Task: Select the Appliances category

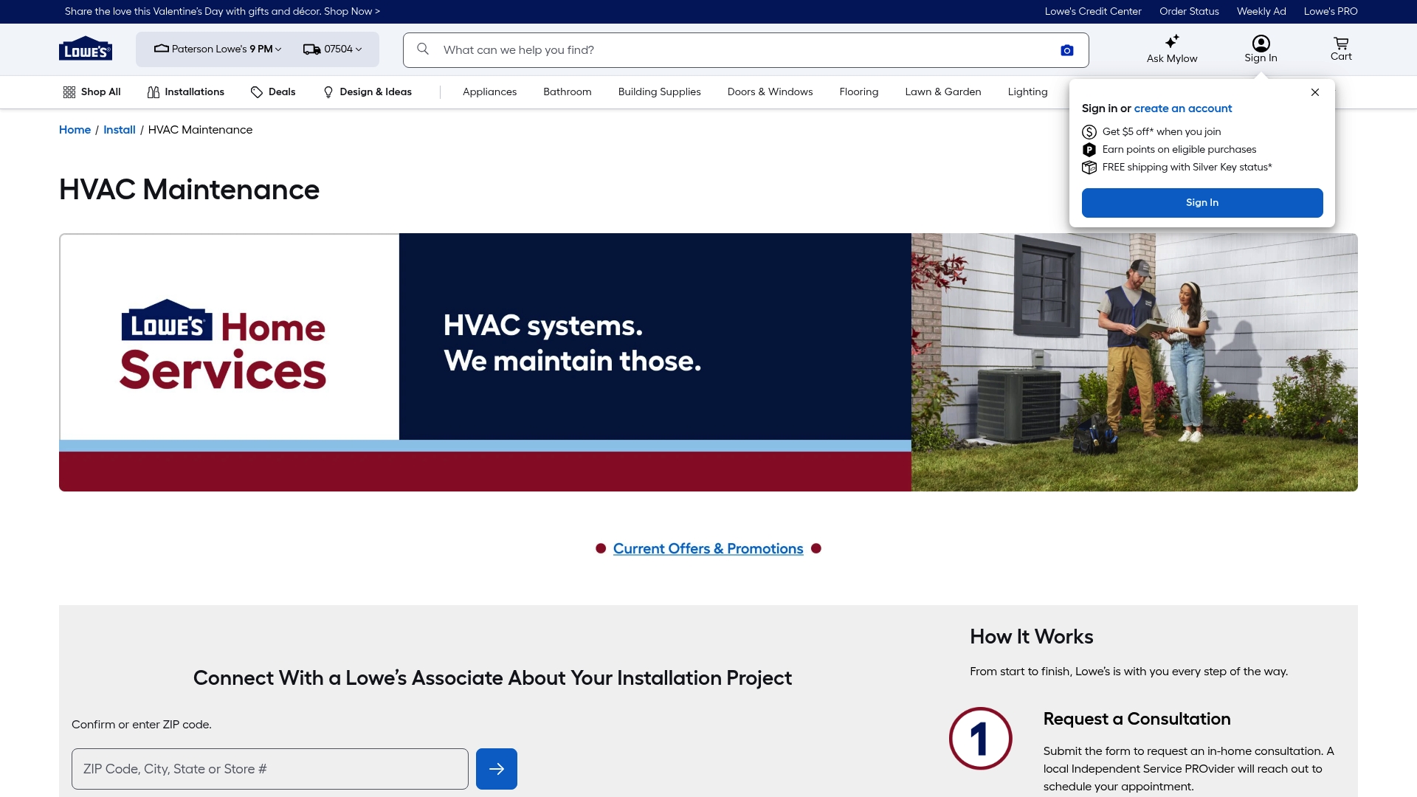Action: click(x=490, y=92)
